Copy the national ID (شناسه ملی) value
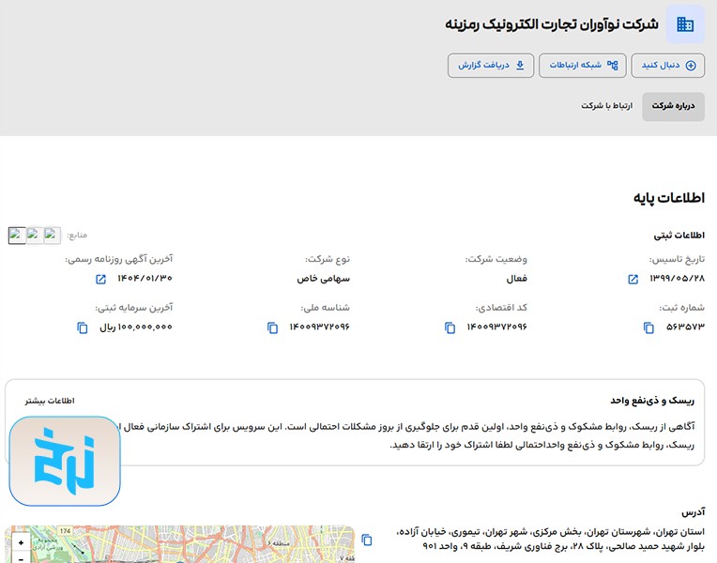 tap(272, 327)
